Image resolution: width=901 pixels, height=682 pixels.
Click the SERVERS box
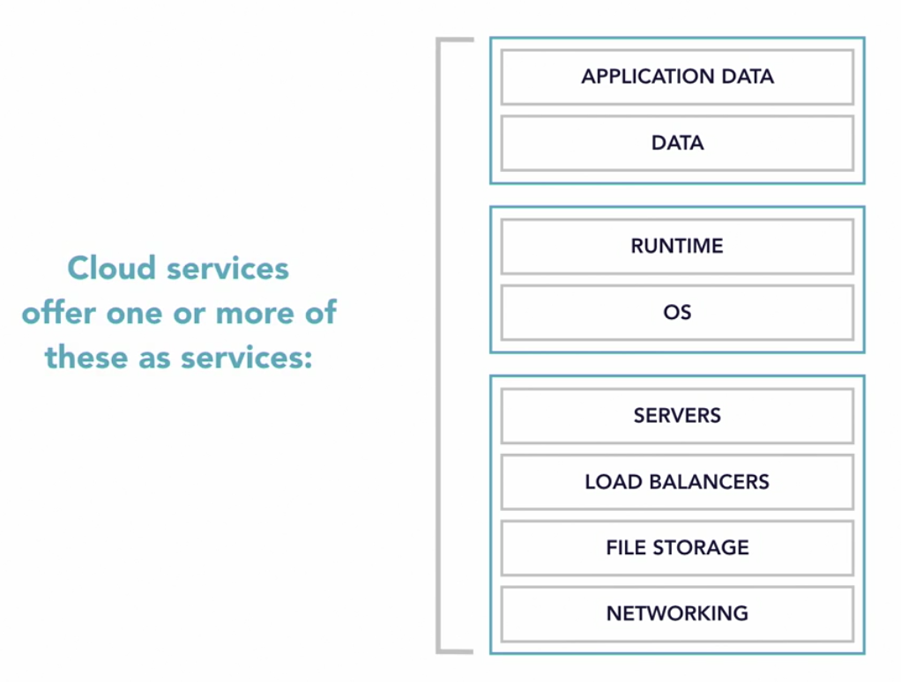pos(677,415)
